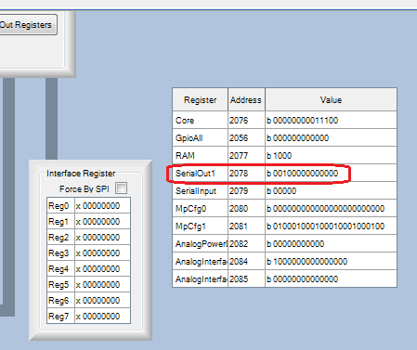Click address cell 2078
The height and width of the screenshot is (350, 417).
click(246, 173)
